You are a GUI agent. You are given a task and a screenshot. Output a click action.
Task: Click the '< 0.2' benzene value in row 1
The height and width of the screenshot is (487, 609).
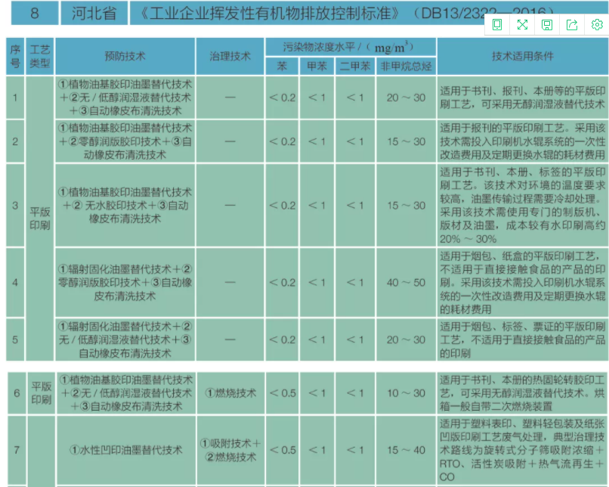pyautogui.click(x=282, y=98)
